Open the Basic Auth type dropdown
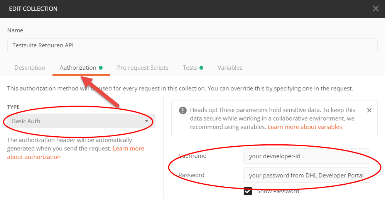The width and height of the screenshot is (385, 199). (x=77, y=121)
